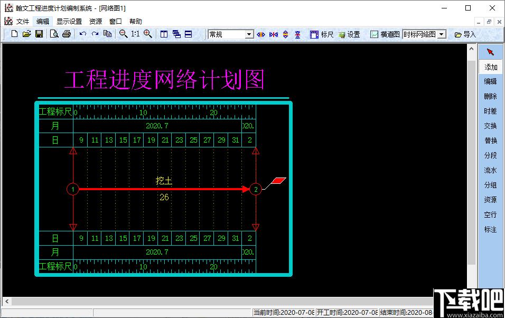Open the 帮助 menu
The width and height of the screenshot is (505, 318).
[136, 21]
